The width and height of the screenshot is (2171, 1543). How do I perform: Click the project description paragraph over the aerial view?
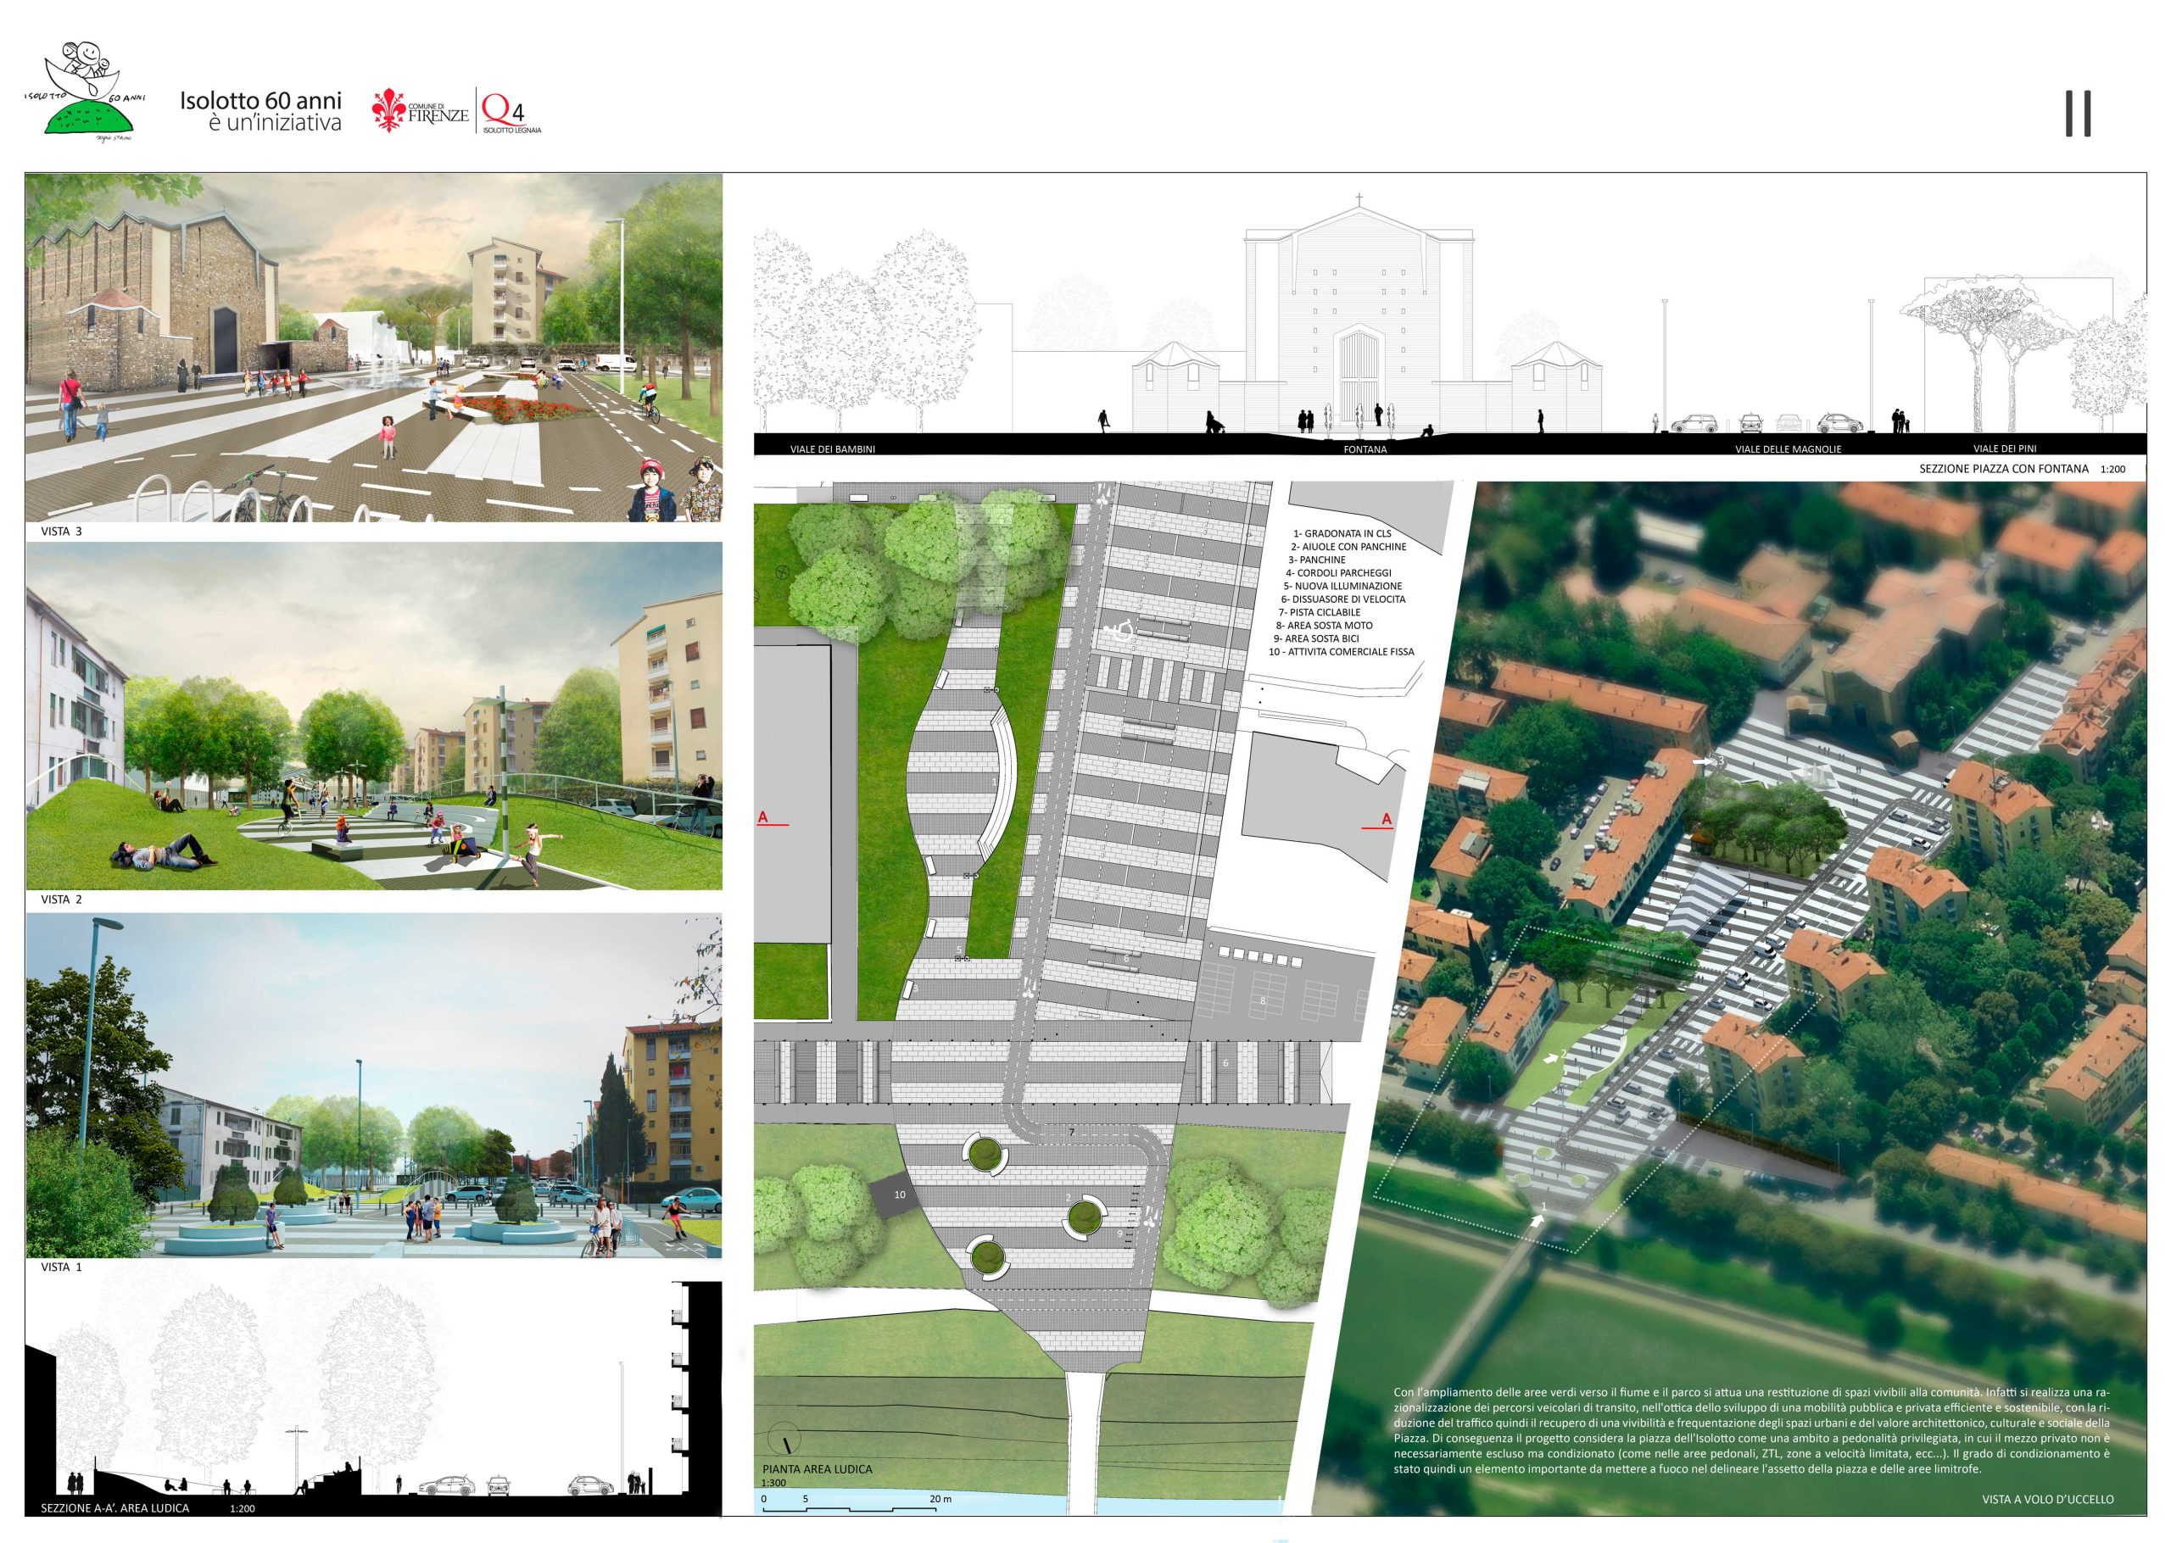click(x=1752, y=1431)
